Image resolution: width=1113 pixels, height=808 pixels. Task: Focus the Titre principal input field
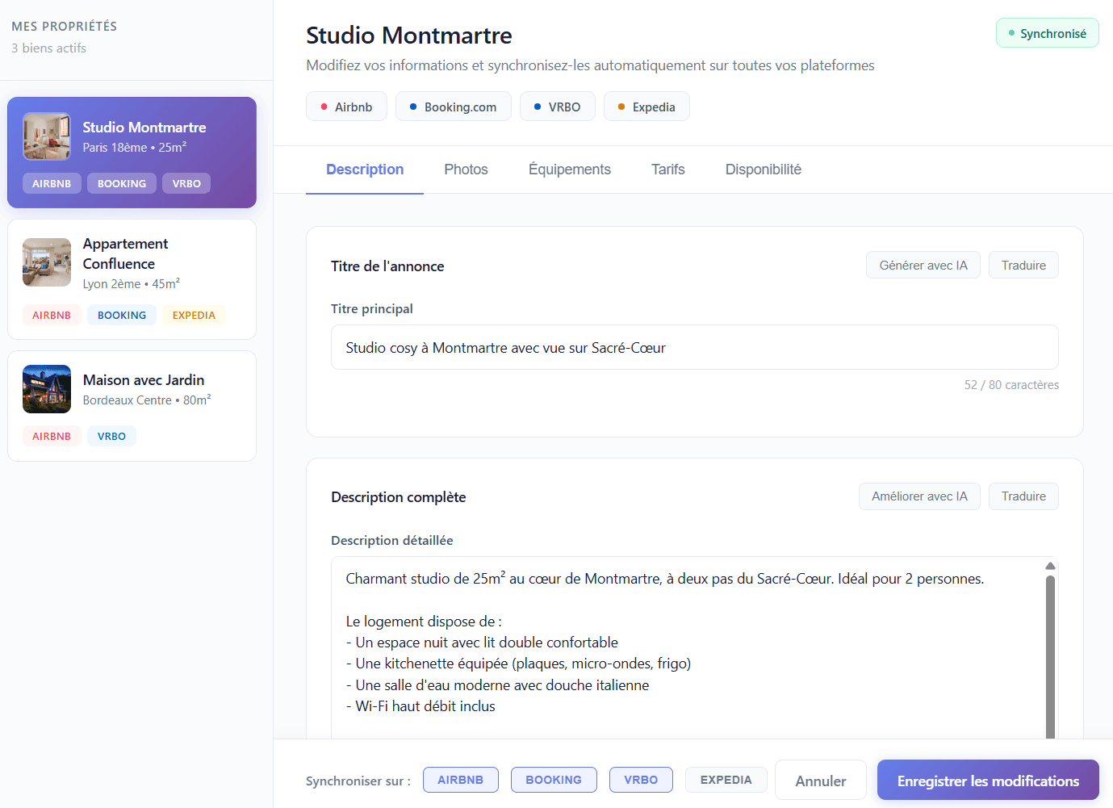(x=695, y=347)
